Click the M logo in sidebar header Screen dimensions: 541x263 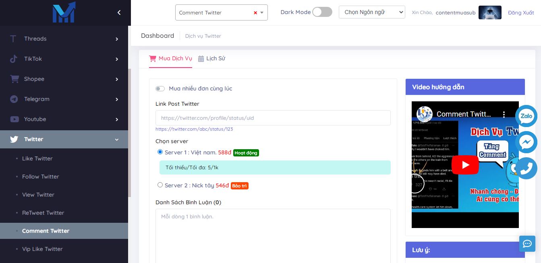(x=64, y=12)
